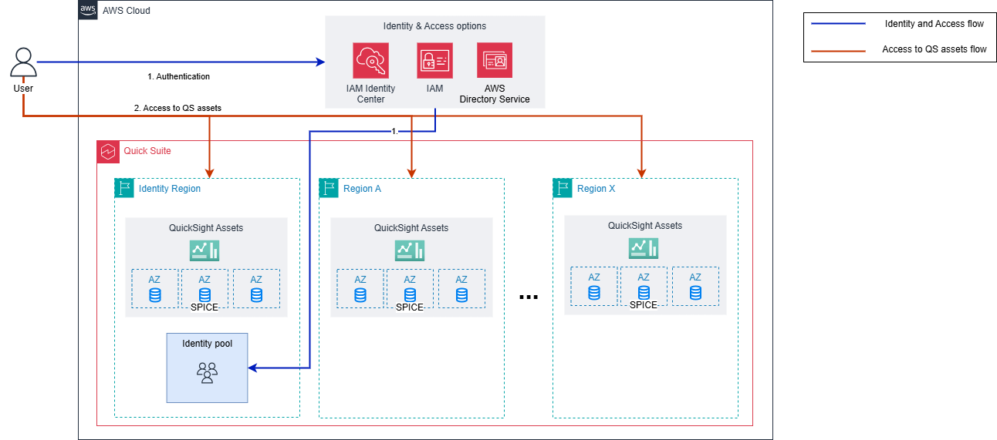Pick middle AZ database icon in Region X

click(x=644, y=293)
